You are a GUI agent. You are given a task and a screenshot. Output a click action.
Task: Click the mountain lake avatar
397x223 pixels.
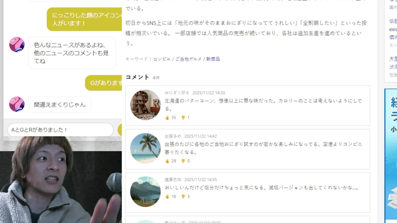pos(145,192)
